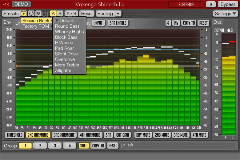Toggle the INPUT display button
This screenshot has height=160, width=240.
[98, 23]
